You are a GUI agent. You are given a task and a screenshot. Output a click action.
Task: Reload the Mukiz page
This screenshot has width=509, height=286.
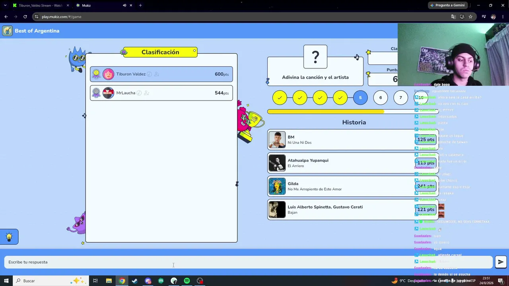pos(25,17)
